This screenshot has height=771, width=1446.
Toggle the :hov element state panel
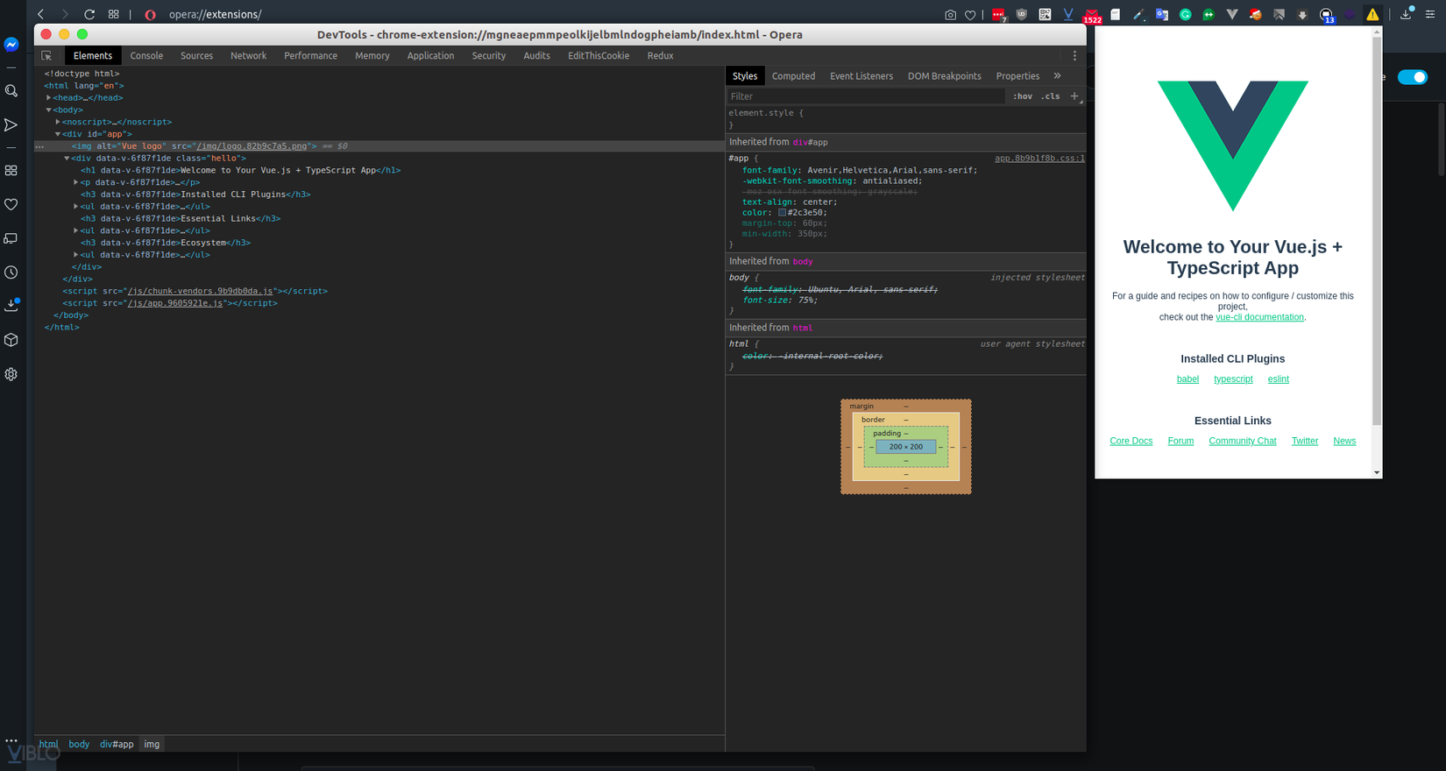[1022, 96]
